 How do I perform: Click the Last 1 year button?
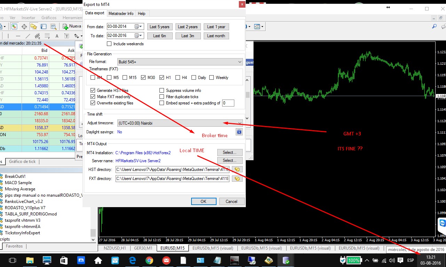pyautogui.click(x=216, y=27)
